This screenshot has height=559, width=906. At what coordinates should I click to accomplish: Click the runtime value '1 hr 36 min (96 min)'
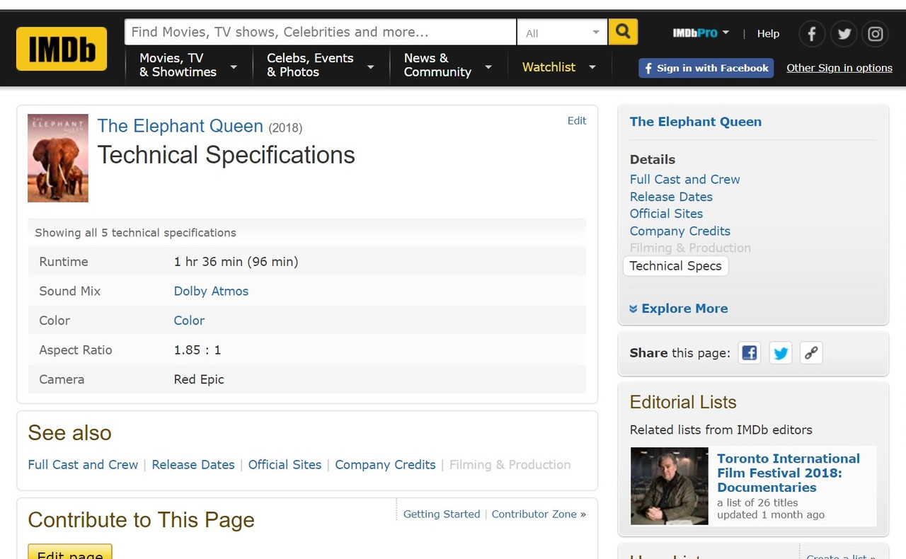pos(236,262)
